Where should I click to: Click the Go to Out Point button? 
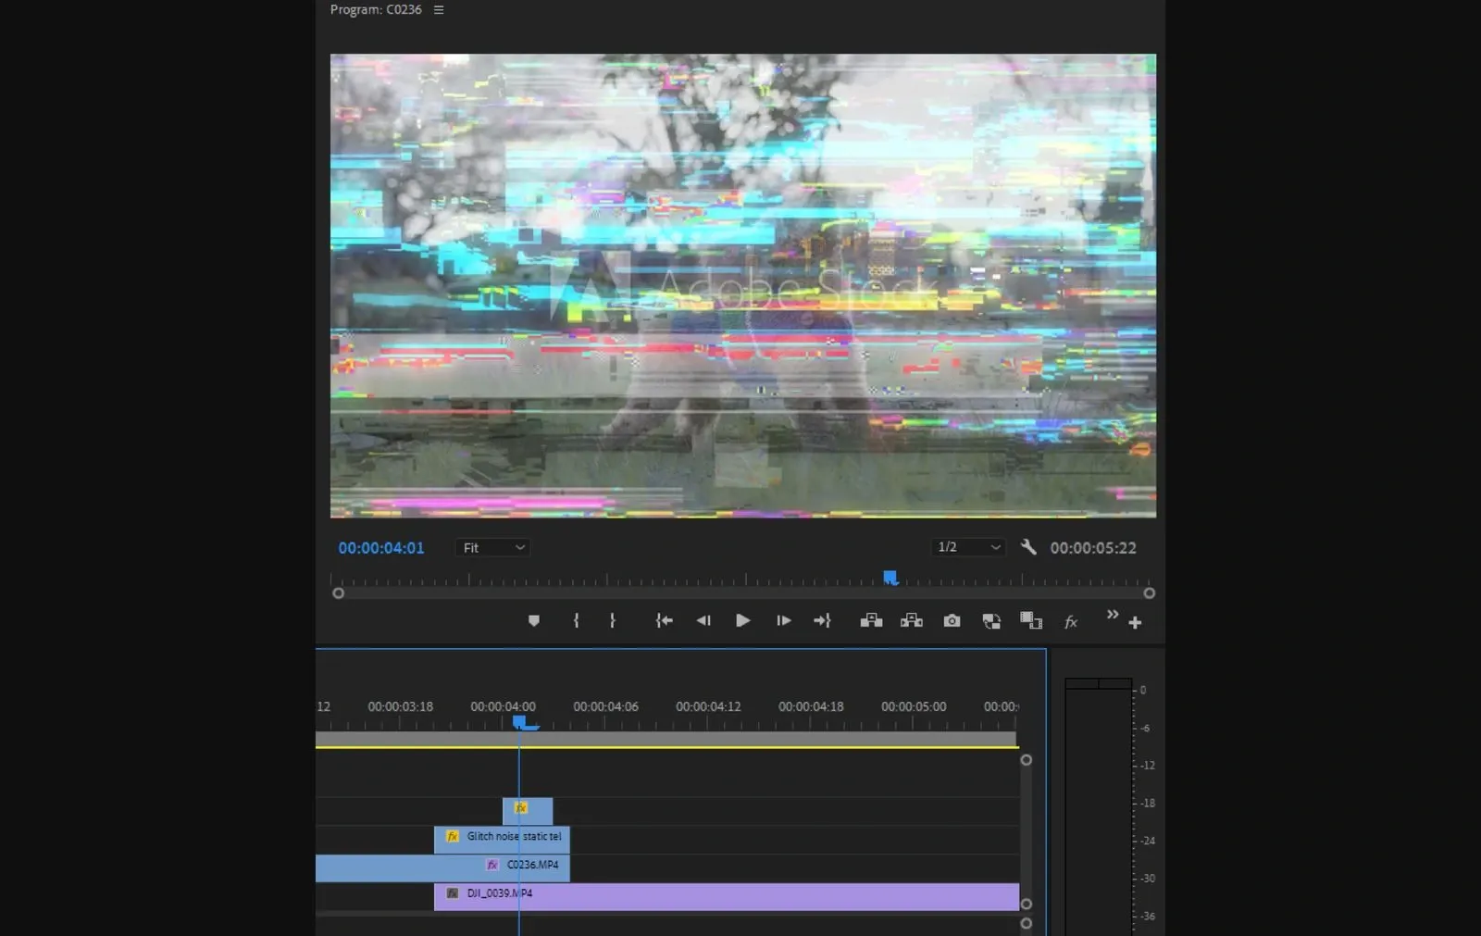823,620
